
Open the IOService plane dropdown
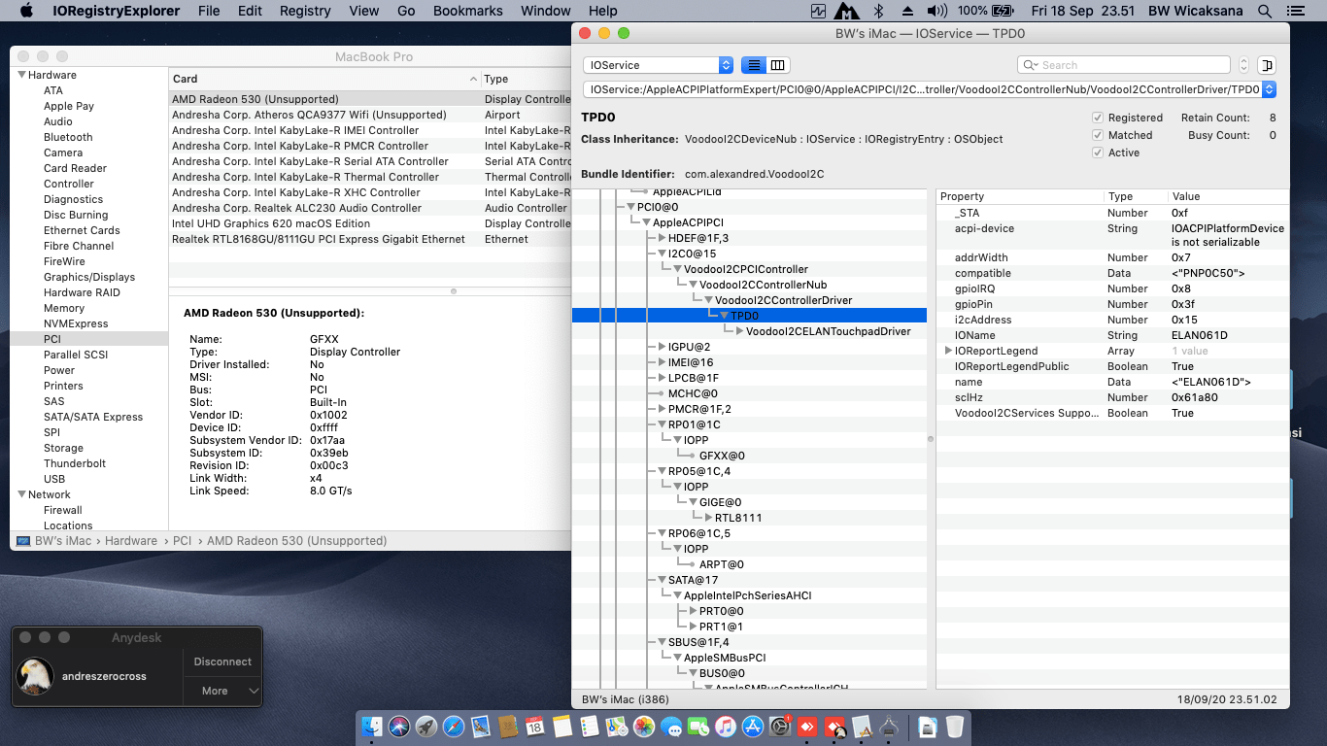coord(658,65)
